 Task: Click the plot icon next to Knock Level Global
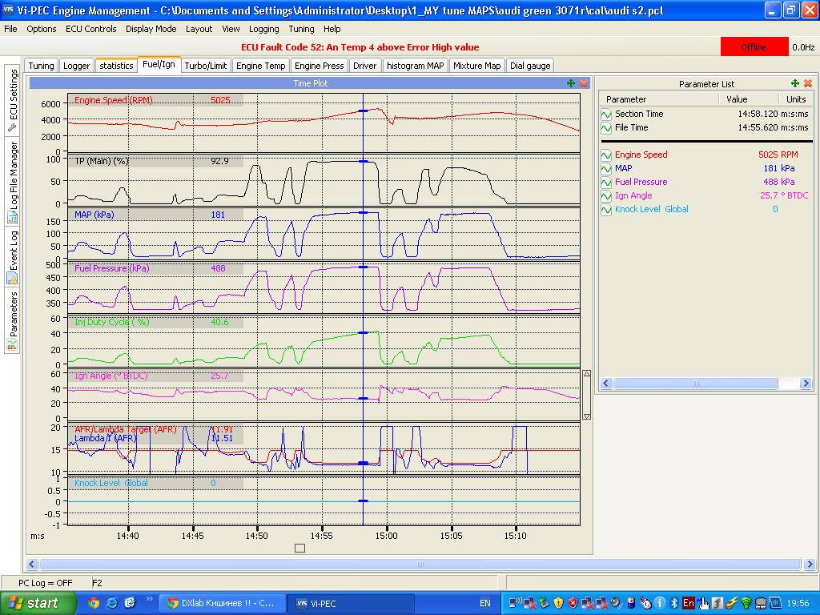606,210
